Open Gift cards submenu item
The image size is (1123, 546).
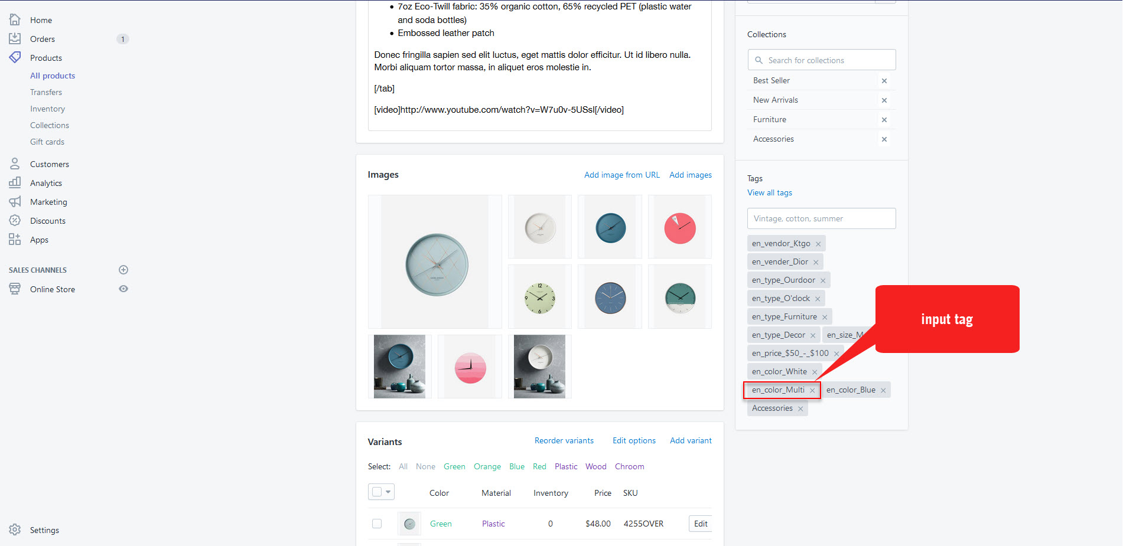tap(47, 142)
